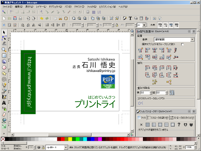Select the arrow Selector tool
The height and width of the screenshot is (151, 201).
click(4, 32)
